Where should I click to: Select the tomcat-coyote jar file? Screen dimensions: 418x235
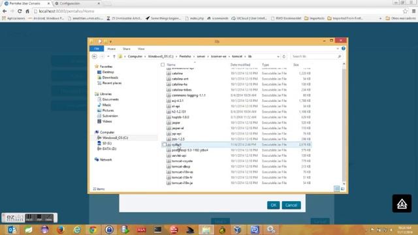182,161
